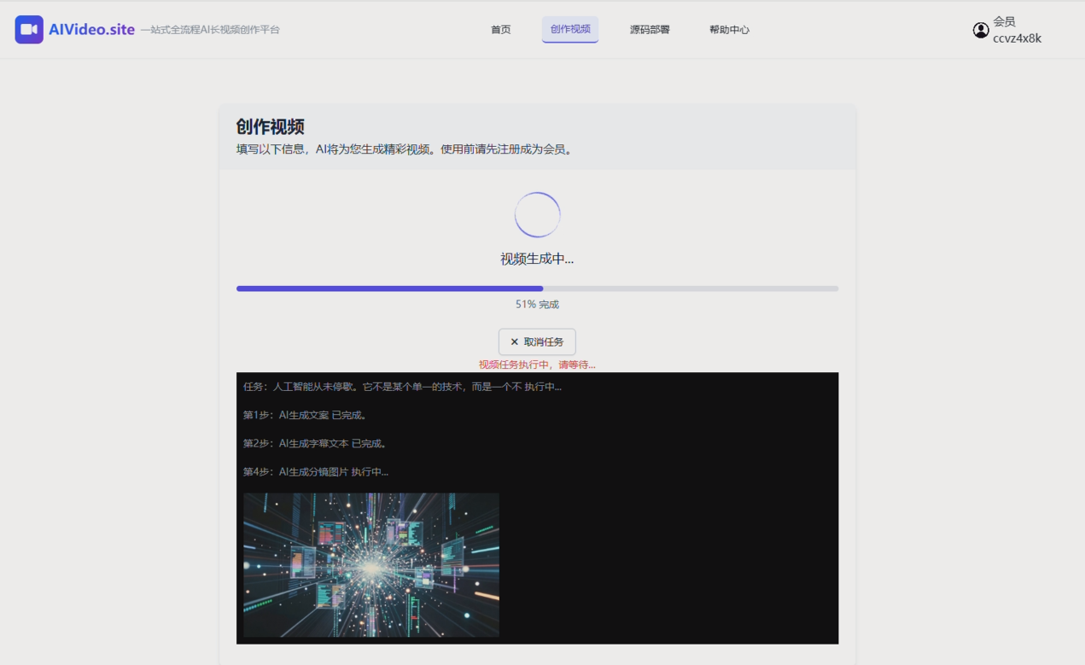The height and width of the screenshot is (665, 1085).
Task: Click the 视频生成中... status text
Action: point(537,259)
